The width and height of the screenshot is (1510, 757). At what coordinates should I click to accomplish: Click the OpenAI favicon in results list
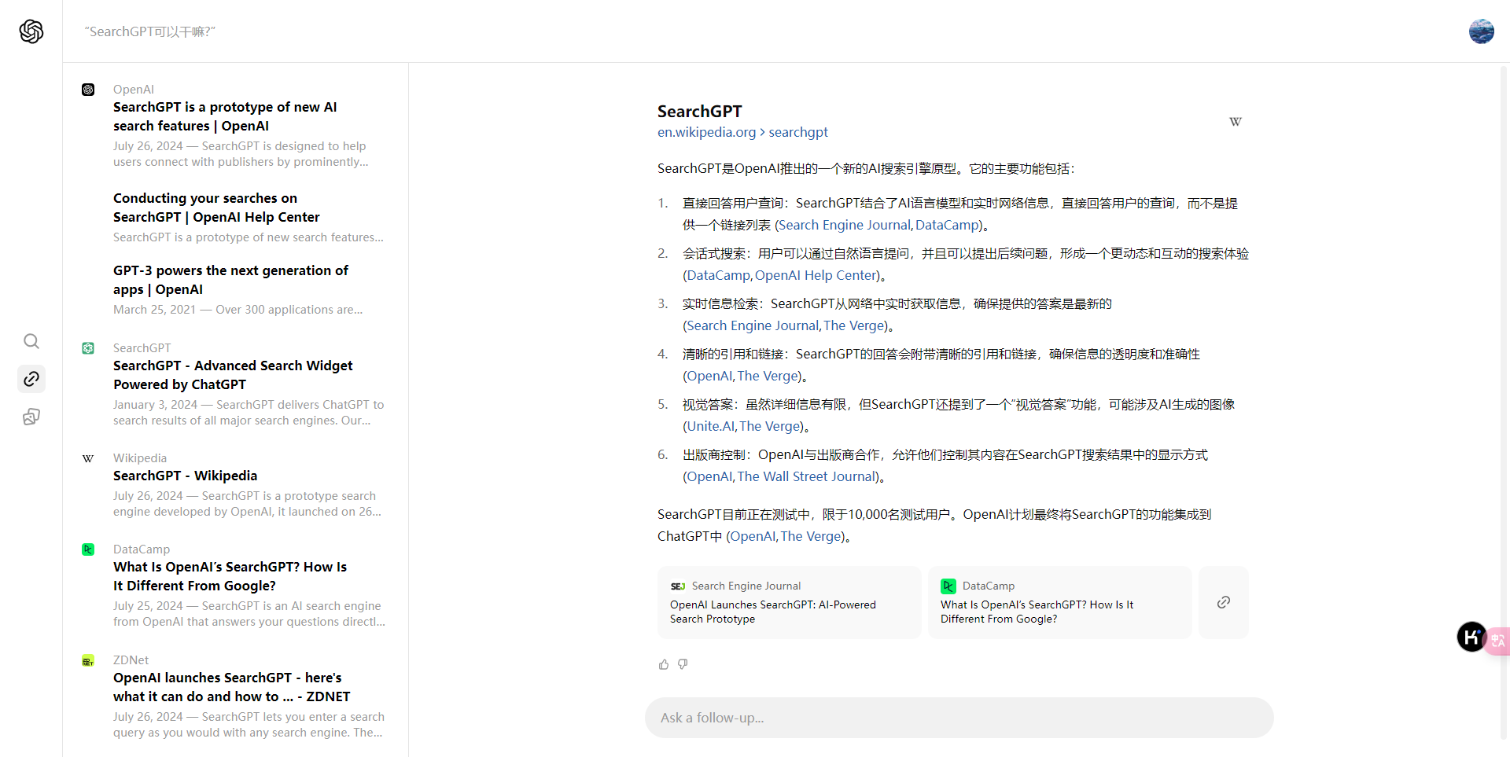click(88, 90)
